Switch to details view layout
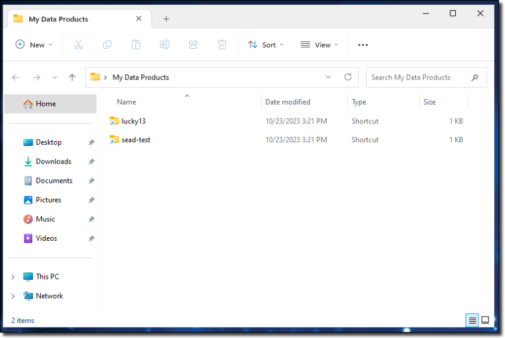 472,320
